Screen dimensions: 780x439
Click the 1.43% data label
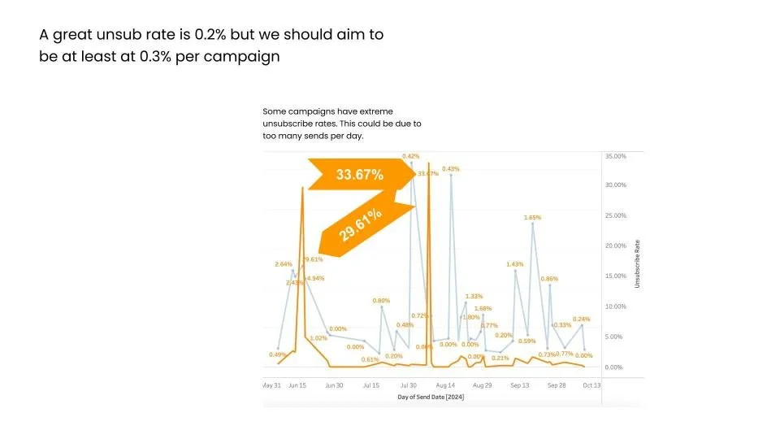click(515, 264)
